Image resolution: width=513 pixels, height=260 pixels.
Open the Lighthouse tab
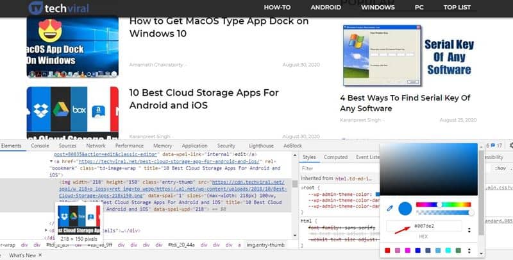pos(261,146)
